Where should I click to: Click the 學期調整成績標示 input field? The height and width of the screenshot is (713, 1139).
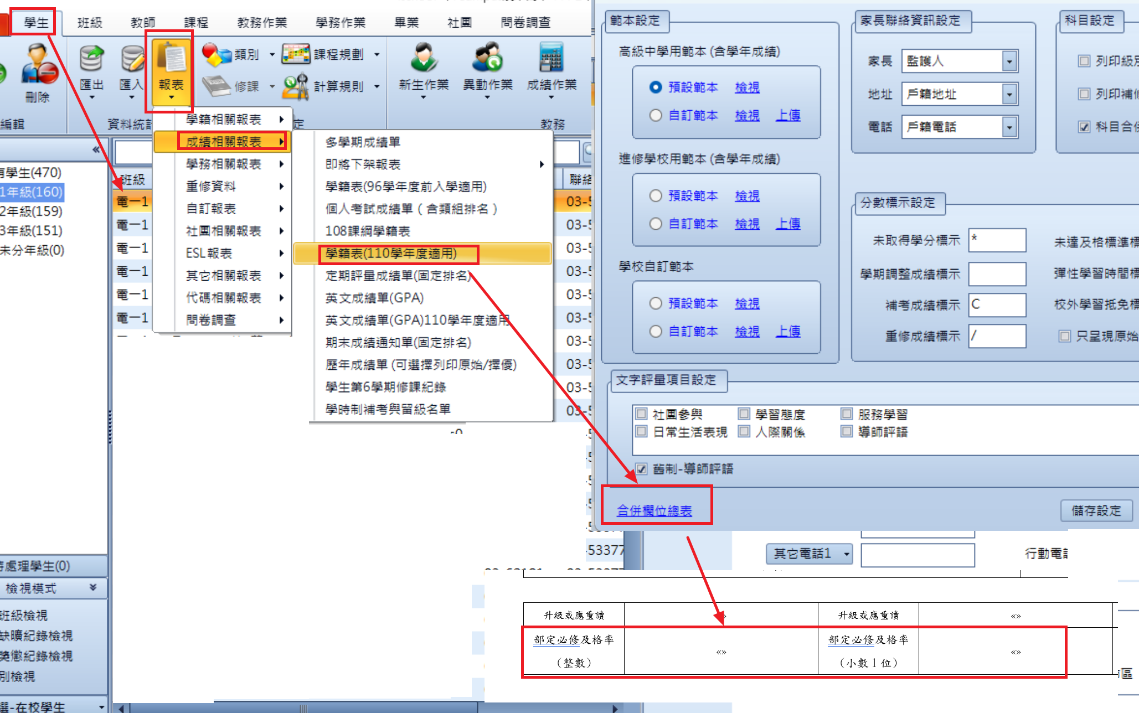tap(997, 273)
